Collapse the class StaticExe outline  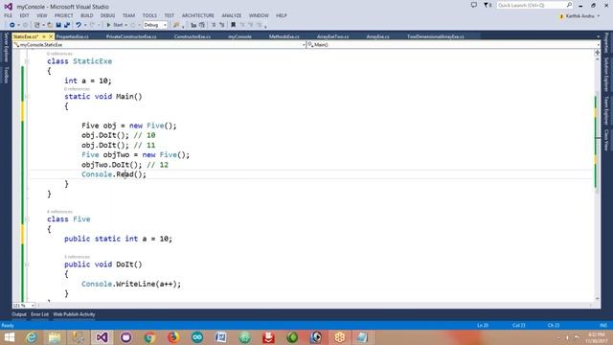pyautogui.click(x=27, y=61)
